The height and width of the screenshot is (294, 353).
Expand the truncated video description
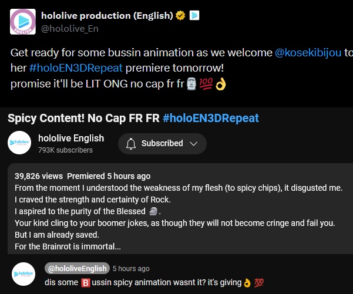coord(68,246)
